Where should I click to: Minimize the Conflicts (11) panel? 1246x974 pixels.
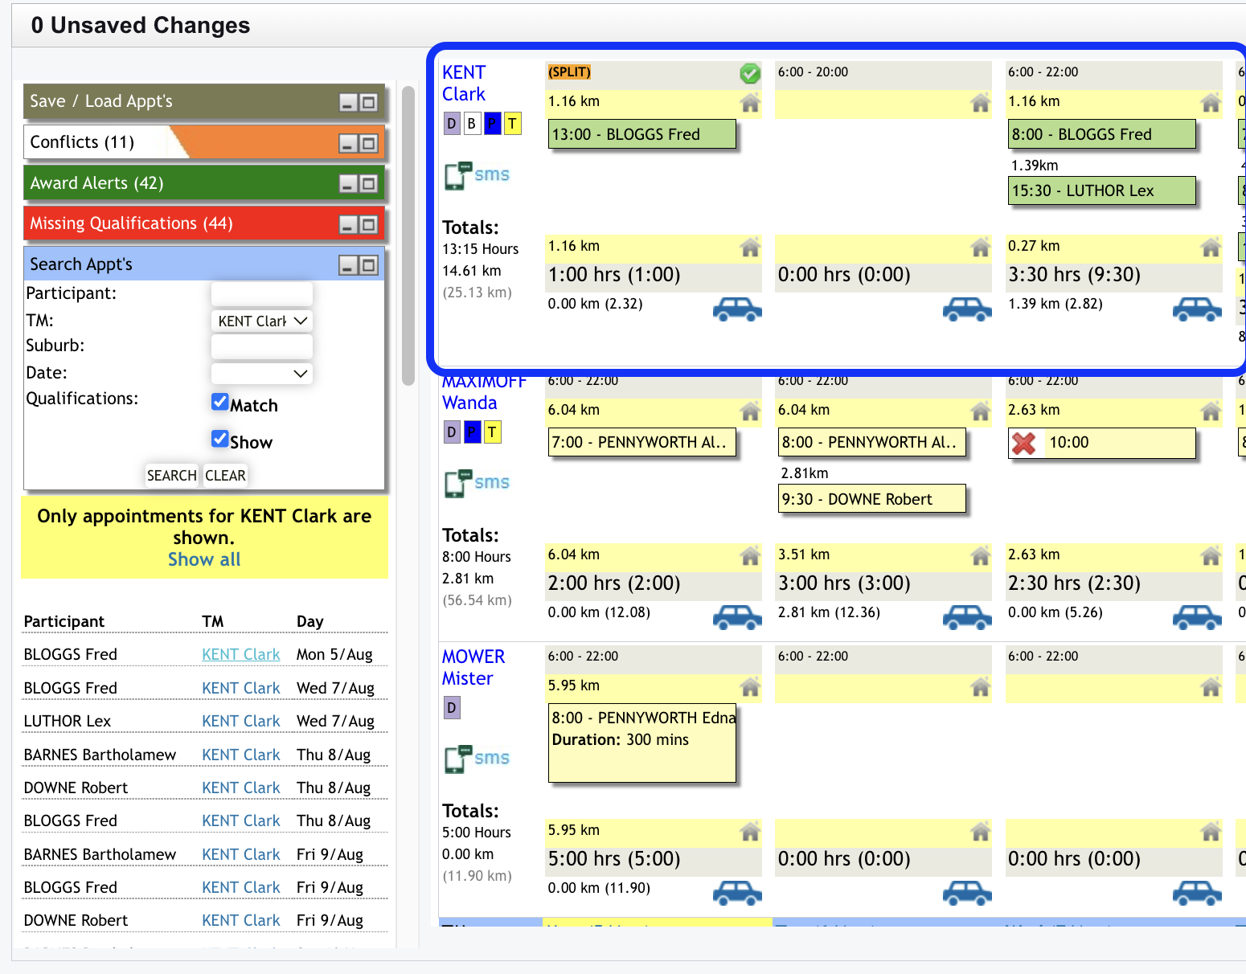[347, 143]
